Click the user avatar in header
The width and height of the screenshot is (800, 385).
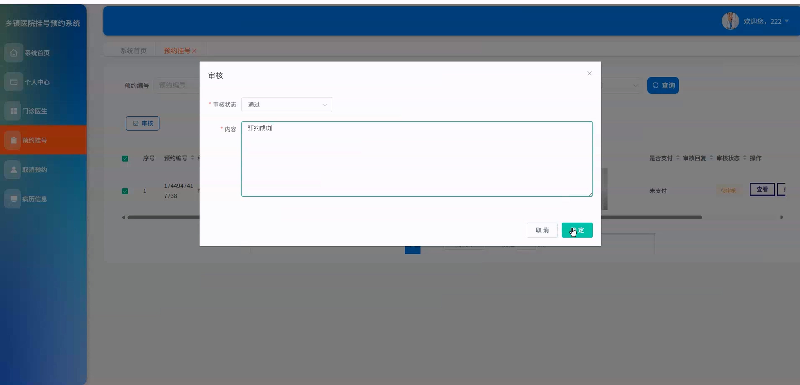730,21
